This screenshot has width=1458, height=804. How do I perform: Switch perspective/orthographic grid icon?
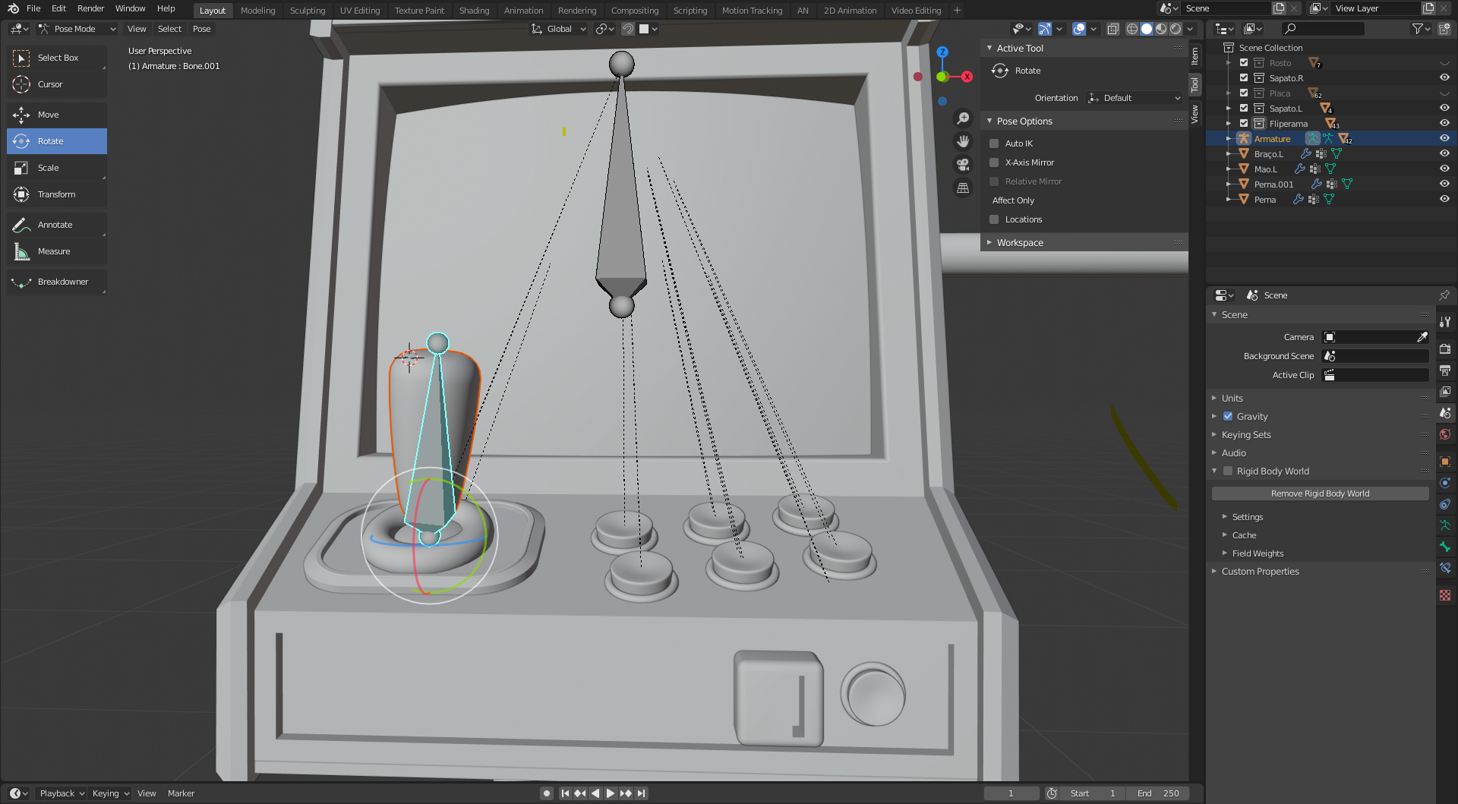pyautogui.click(x=963, y=188)
